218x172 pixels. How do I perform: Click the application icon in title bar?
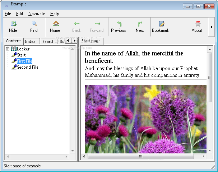tap(6, 5)
